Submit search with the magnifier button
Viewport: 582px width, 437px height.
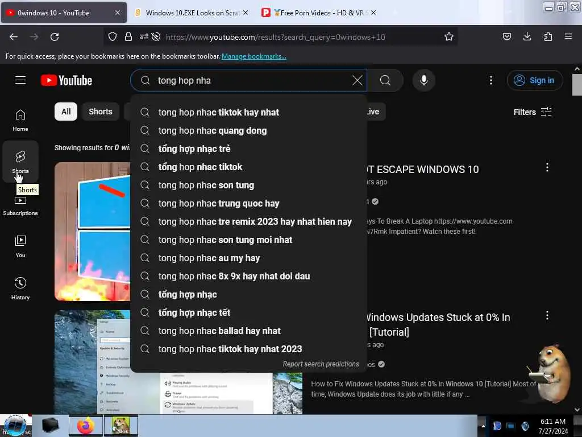385,80
